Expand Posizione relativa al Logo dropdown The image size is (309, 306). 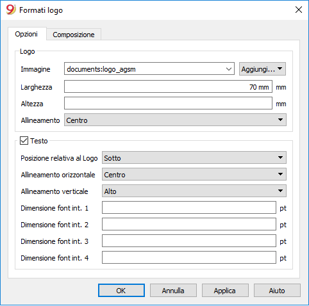coord(194,157)
